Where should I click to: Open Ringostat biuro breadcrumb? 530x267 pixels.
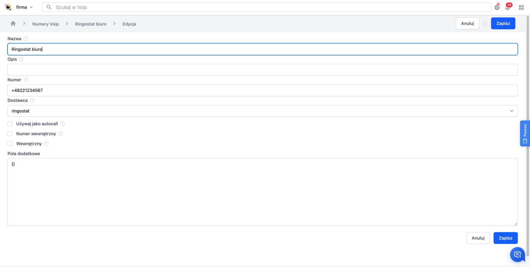[91, 24]
